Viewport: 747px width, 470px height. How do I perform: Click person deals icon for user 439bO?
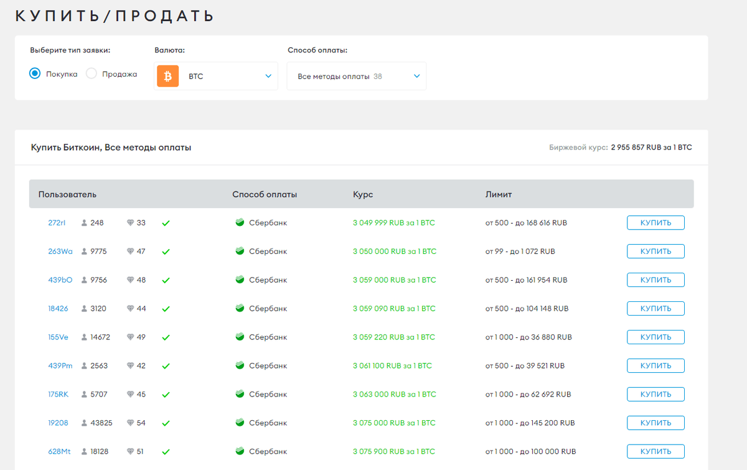coord(84,280)
